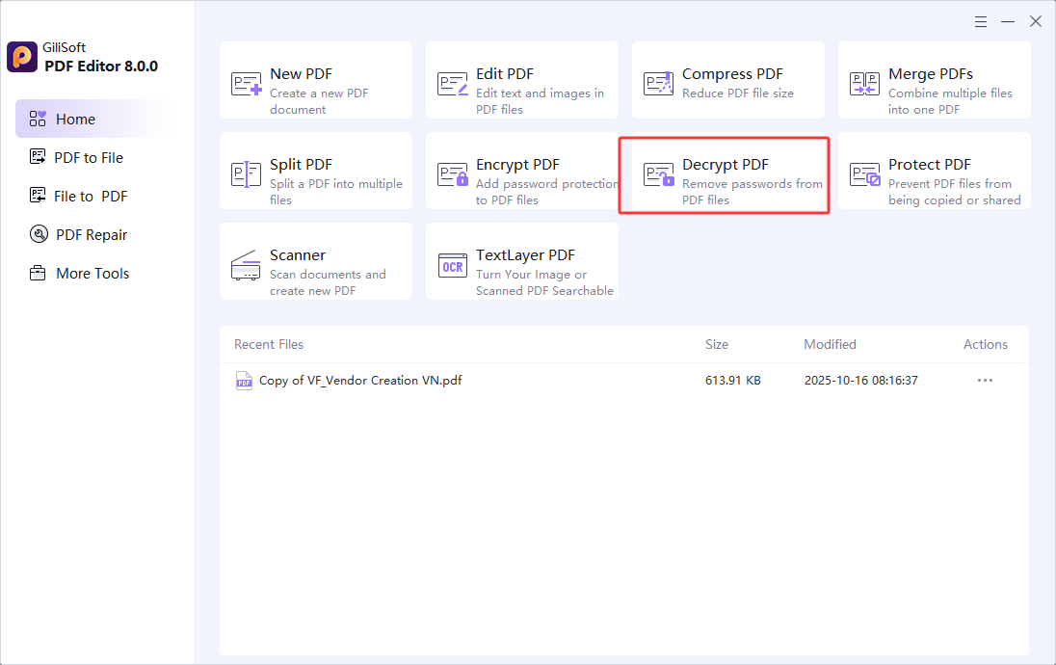Open the Scanner tool icon

click(x=247, y=265)
